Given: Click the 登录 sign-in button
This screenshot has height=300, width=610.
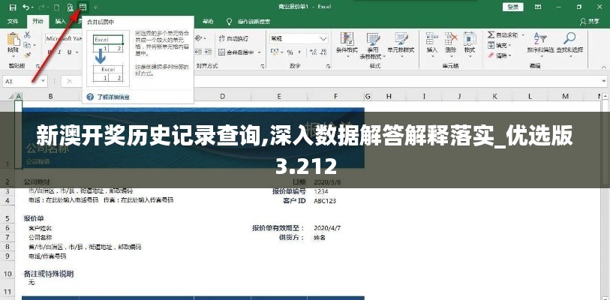Looking at the screenshot, I should tap(513, 7).
